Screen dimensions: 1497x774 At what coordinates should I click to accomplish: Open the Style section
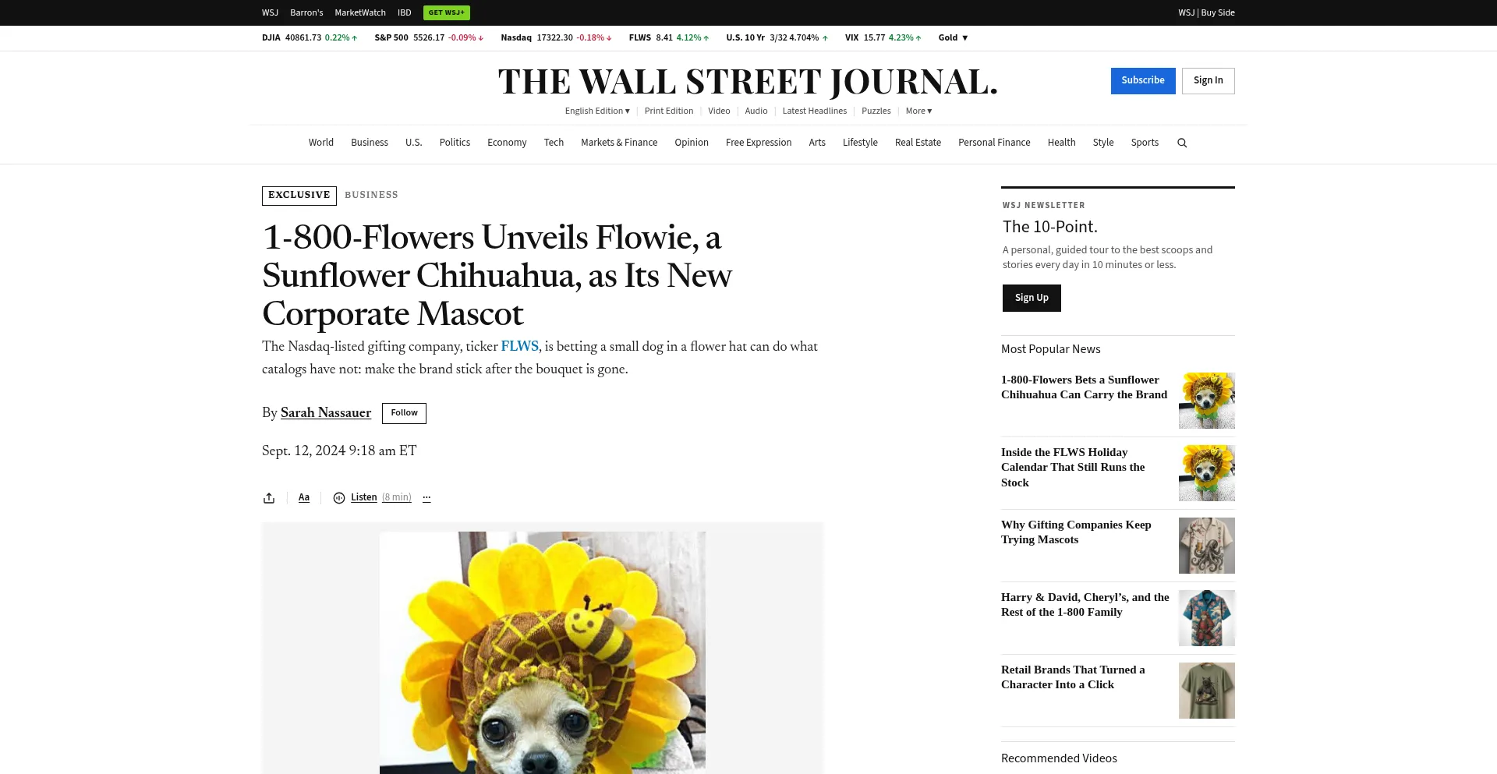pyautogui.click(x=1103, y=143)
